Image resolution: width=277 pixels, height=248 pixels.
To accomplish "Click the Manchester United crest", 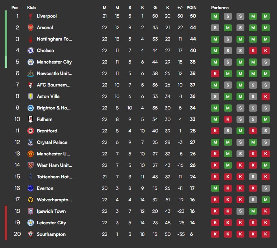I will click(30, 154).
